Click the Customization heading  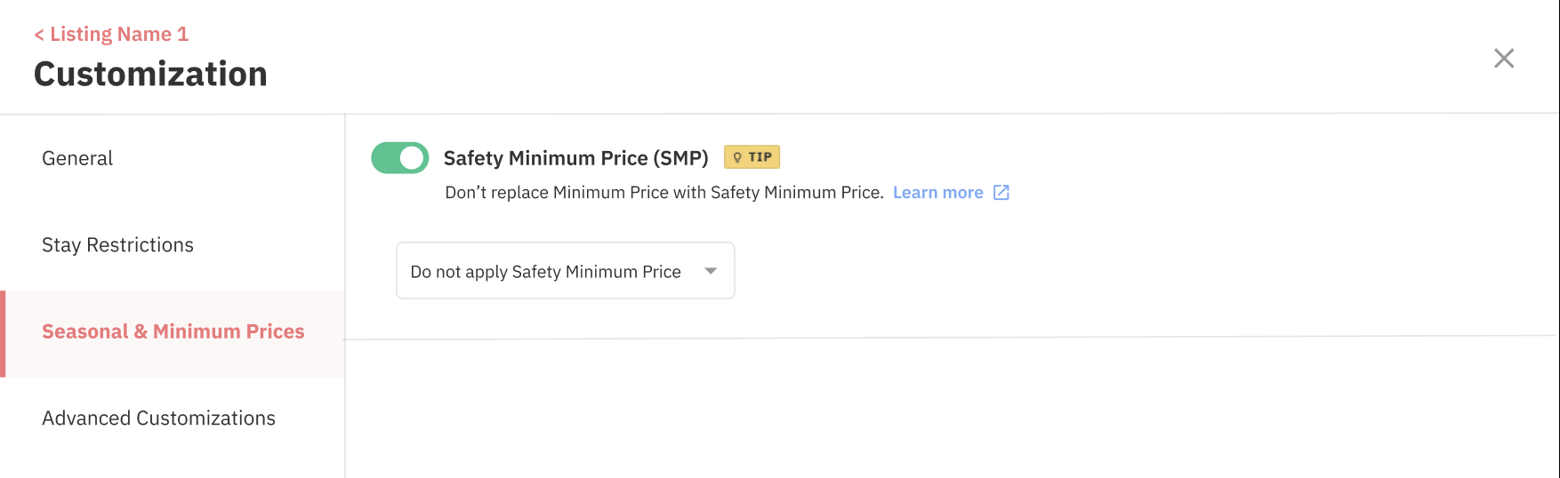(x=150, y=74)
